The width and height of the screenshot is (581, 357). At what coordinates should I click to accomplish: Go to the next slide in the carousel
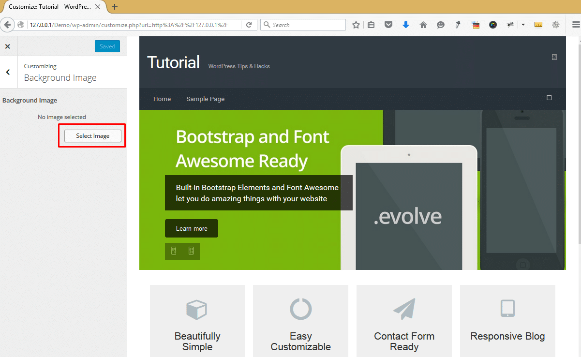191,251
